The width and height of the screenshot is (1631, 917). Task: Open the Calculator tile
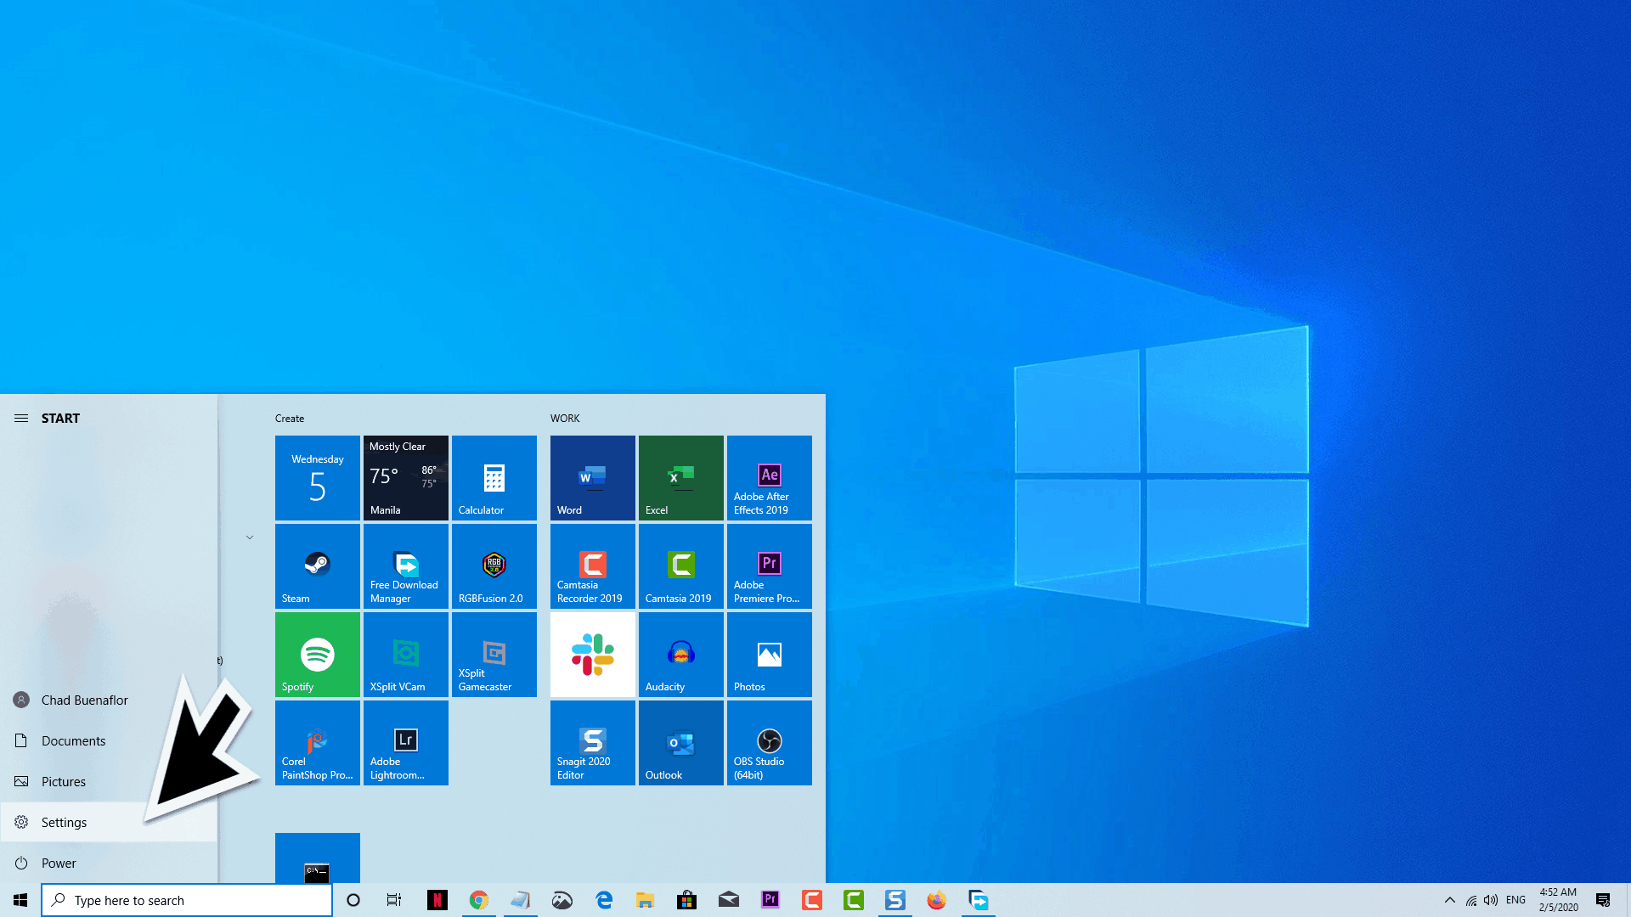(x=494, y=478)
